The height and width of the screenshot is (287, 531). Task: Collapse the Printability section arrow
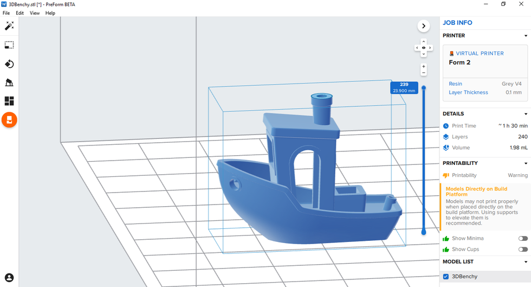(x=526, y=163)
